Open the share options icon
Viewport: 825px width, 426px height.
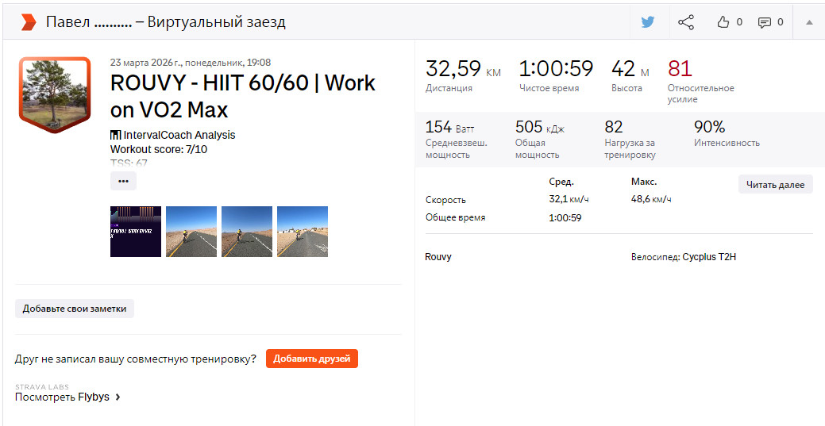coord(685,22)
